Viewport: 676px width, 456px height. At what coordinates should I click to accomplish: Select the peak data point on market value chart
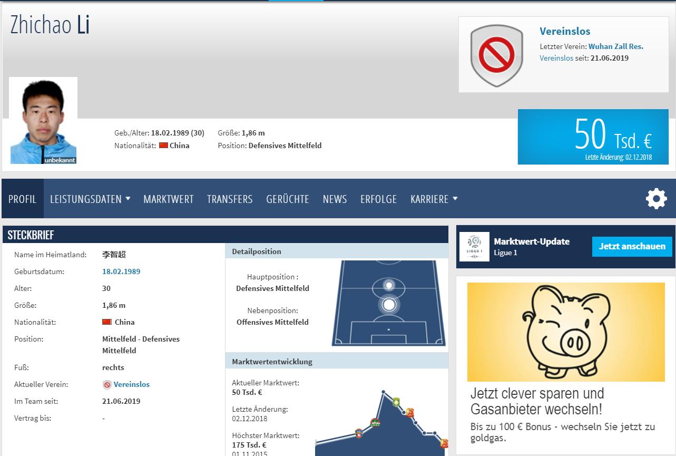384,392
